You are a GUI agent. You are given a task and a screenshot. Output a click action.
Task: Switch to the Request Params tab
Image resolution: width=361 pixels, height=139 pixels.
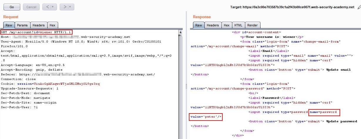click(22, 25)
